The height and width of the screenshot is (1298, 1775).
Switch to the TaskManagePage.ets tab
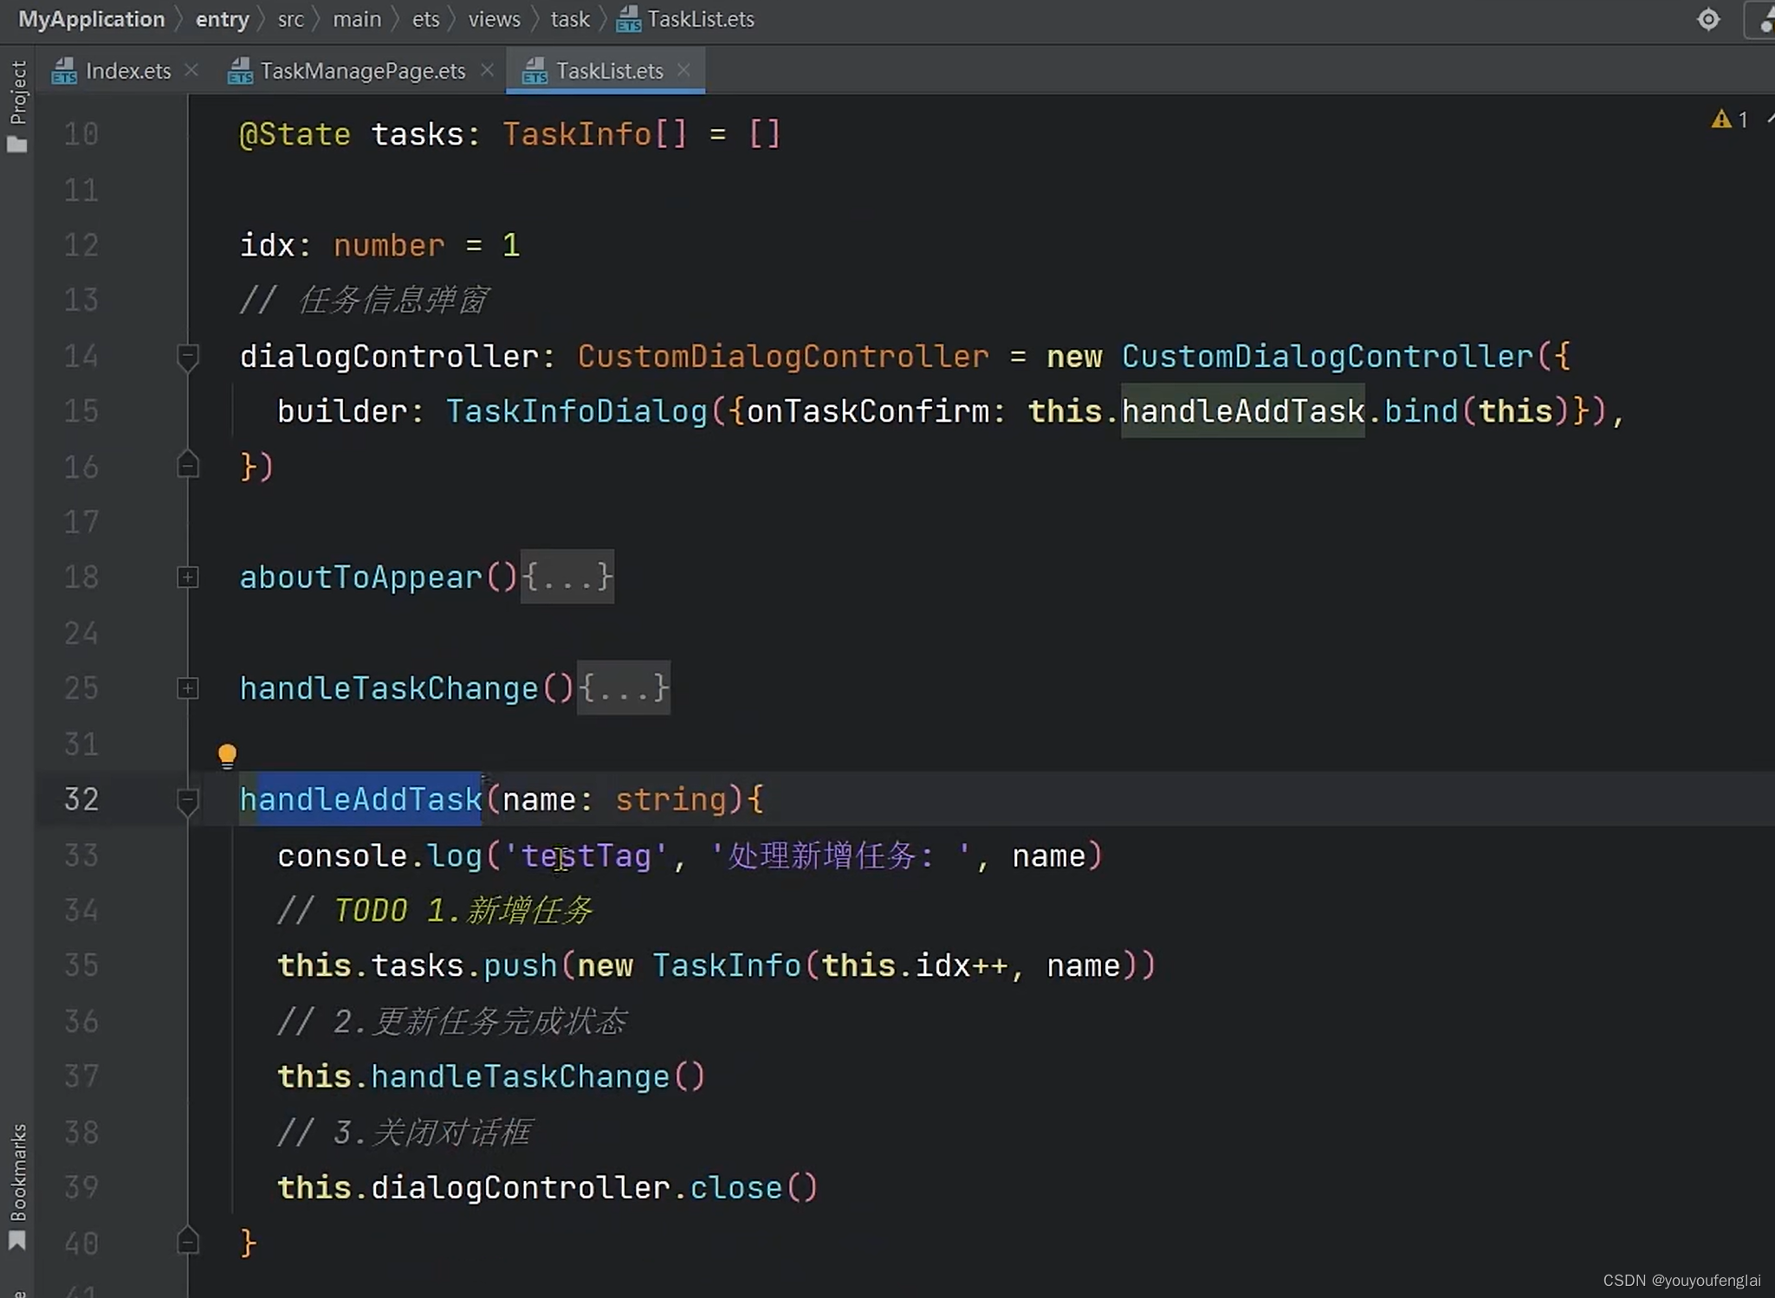362,71
